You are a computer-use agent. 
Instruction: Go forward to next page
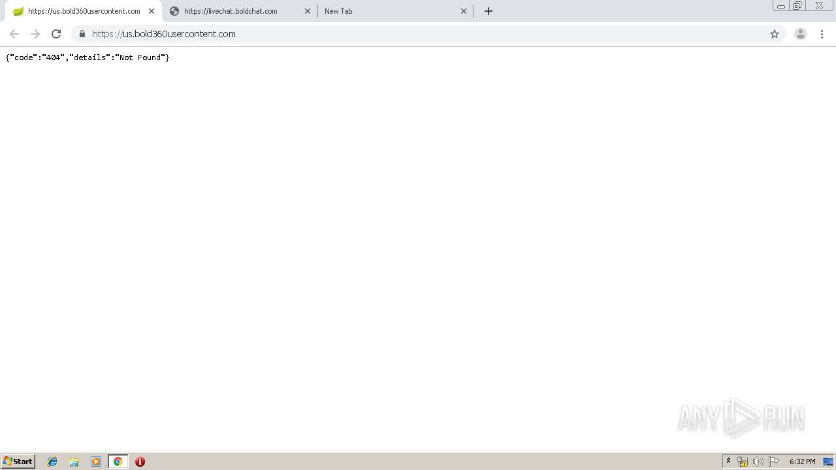(35, 34)
